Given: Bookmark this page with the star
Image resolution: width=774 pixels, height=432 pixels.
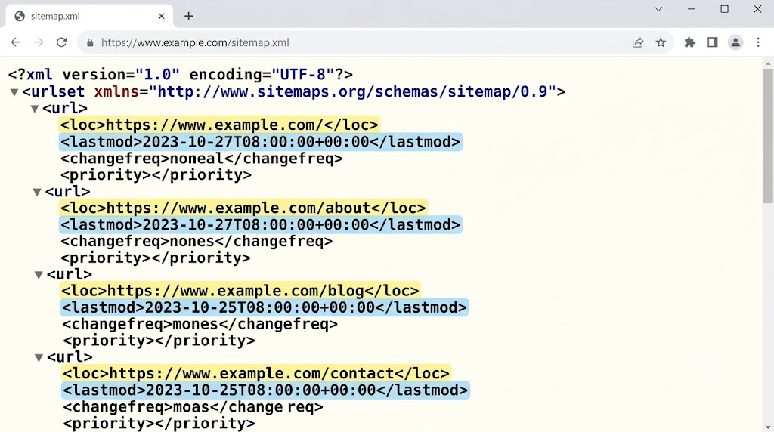Looking at the screenshot, I should (661, 42).
